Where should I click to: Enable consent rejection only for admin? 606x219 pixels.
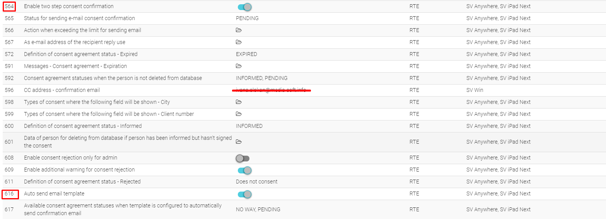pos(243,158)
